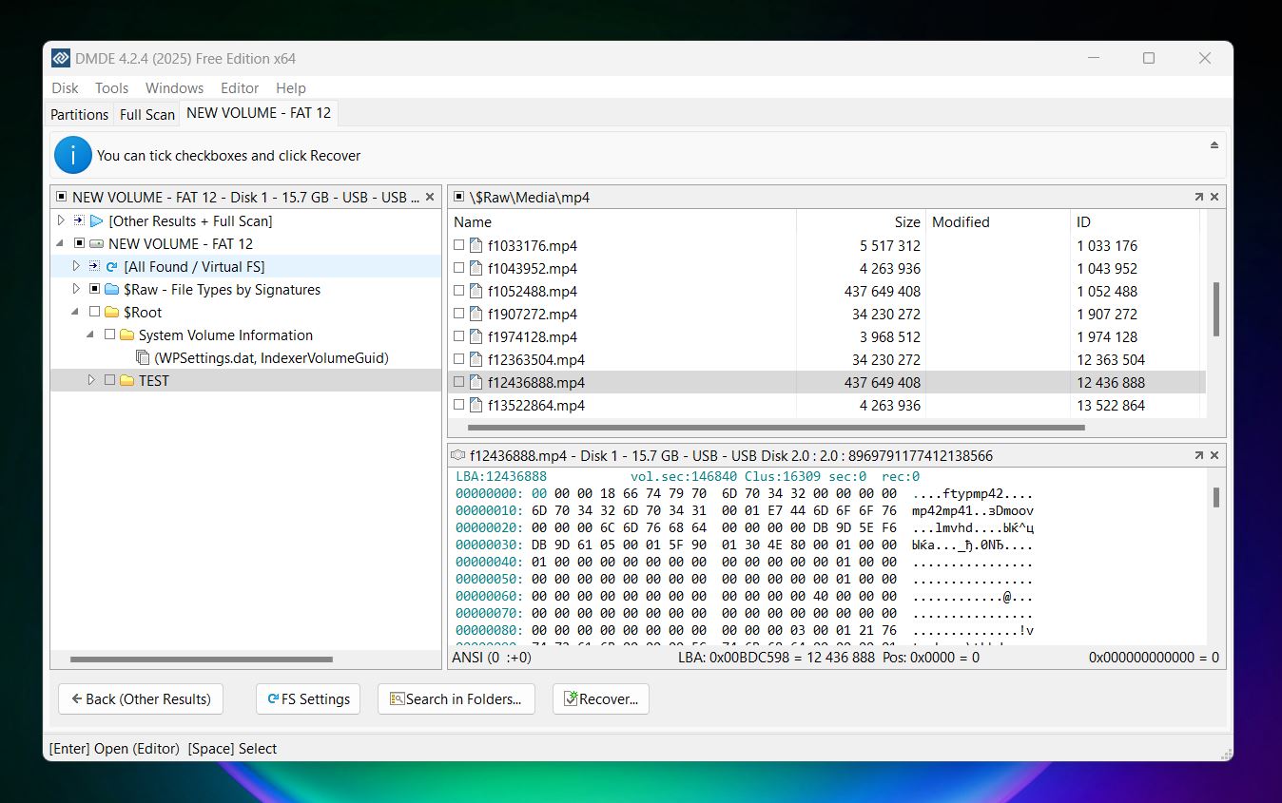Image resolution: width=1282 pixels, height=803 pixels.
Task: Click the file icon of f1052488.mp4
Action: point(476,291)
